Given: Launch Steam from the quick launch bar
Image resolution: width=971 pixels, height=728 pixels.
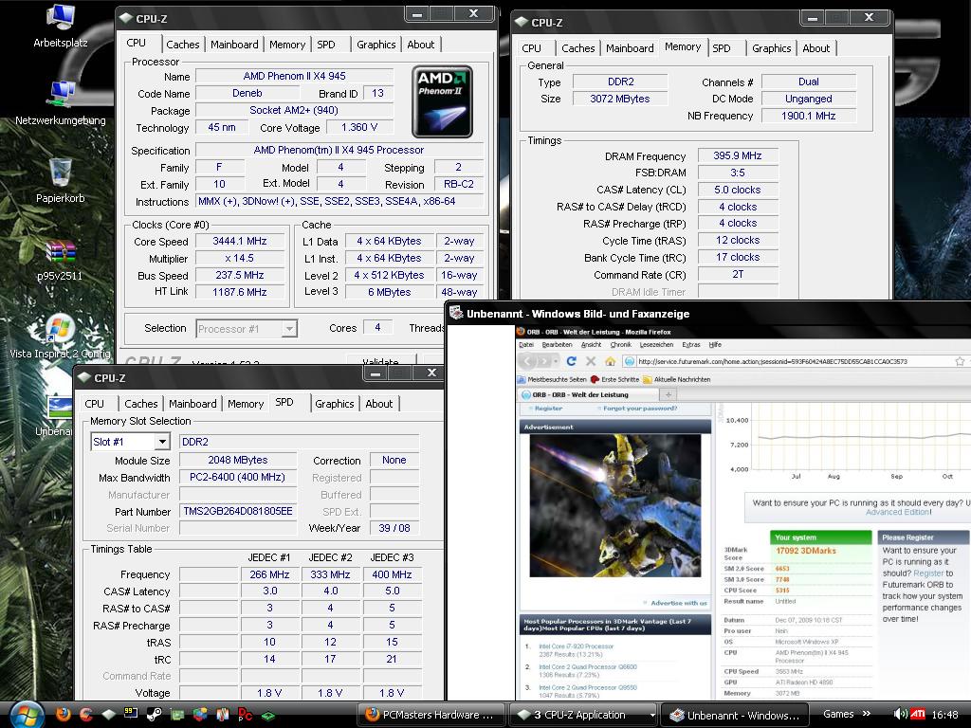Looking at the screenshot, I should (154, 715).
